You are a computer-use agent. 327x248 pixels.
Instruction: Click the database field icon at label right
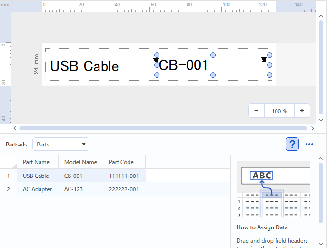264,60
